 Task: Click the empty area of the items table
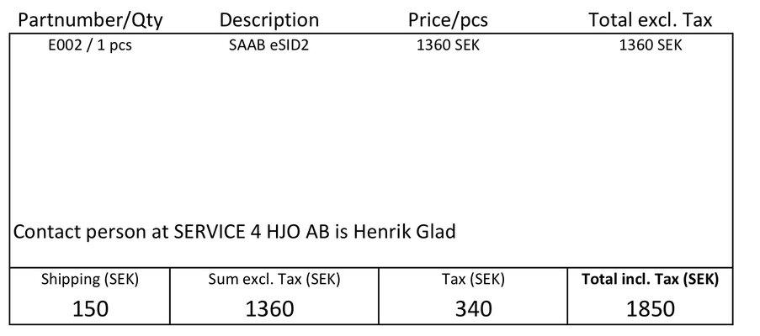tap(371, 135)
